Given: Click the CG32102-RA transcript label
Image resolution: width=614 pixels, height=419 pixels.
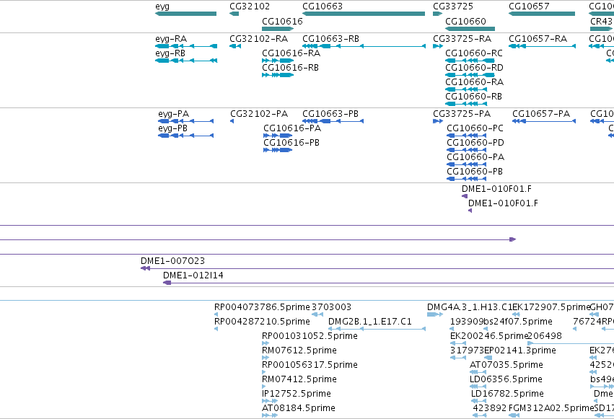Looking at the screenshot, I should pyautogui.click(x=259, y=39).
